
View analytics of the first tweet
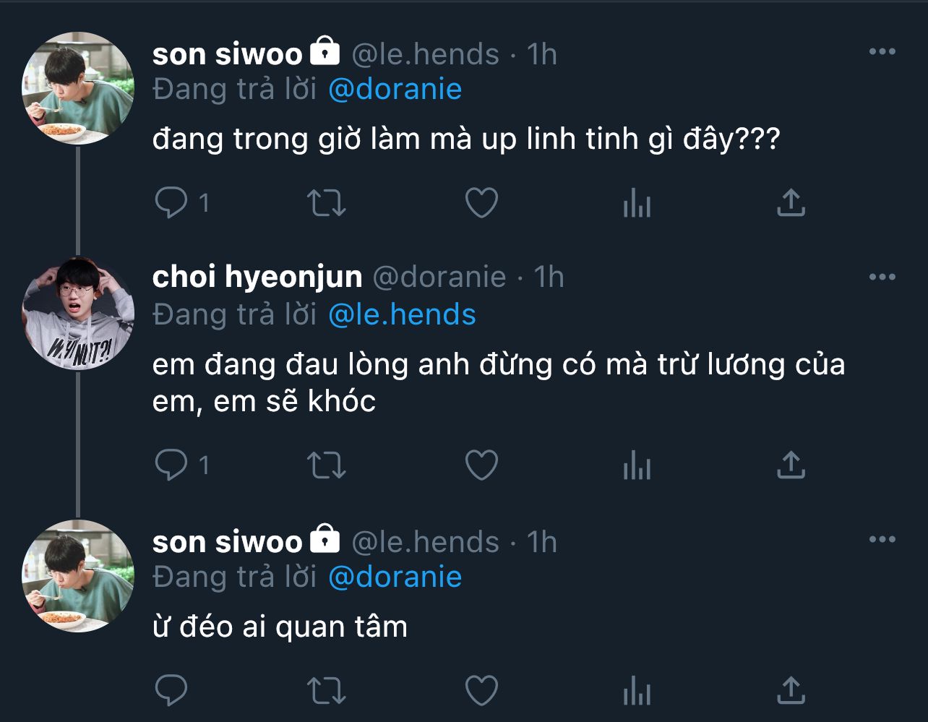pyautogui.click(x=637, y=203)
